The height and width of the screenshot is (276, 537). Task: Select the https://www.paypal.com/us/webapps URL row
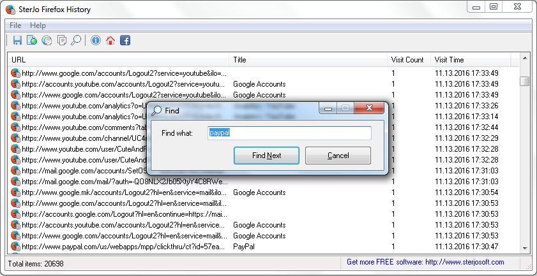(124, 246)
